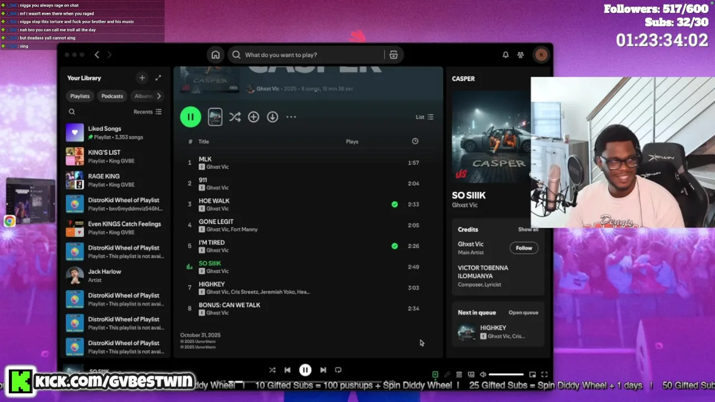Toggle repeat mode

338,370
